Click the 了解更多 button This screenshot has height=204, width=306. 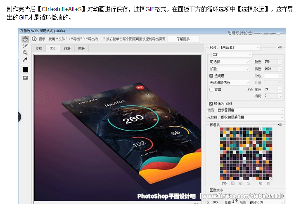[x=183, y=39]
